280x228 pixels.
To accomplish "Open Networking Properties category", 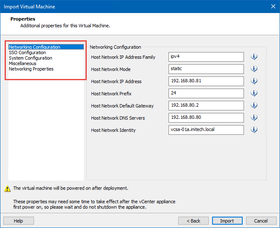I will click(31, 69).
